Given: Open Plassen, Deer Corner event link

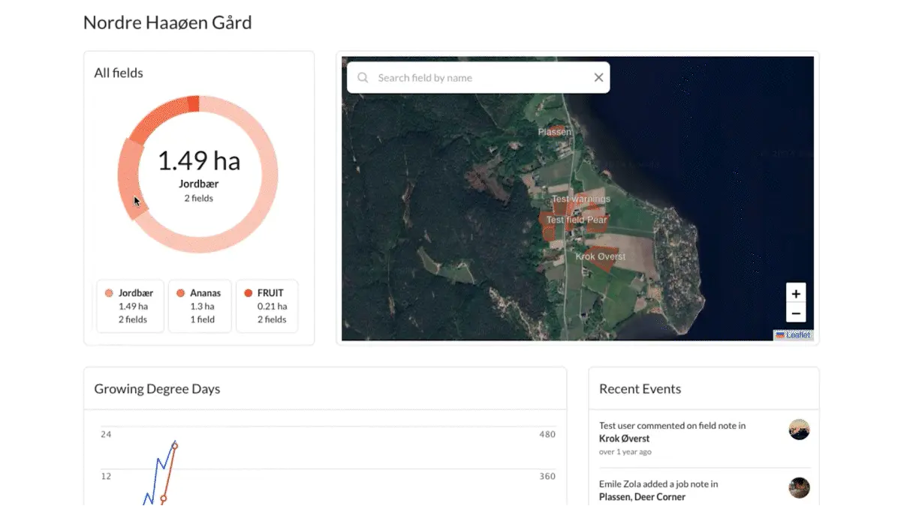Looking at the screenshot, I should click(x=642, y=496).
